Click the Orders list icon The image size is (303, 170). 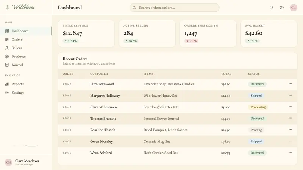(7, 39)
